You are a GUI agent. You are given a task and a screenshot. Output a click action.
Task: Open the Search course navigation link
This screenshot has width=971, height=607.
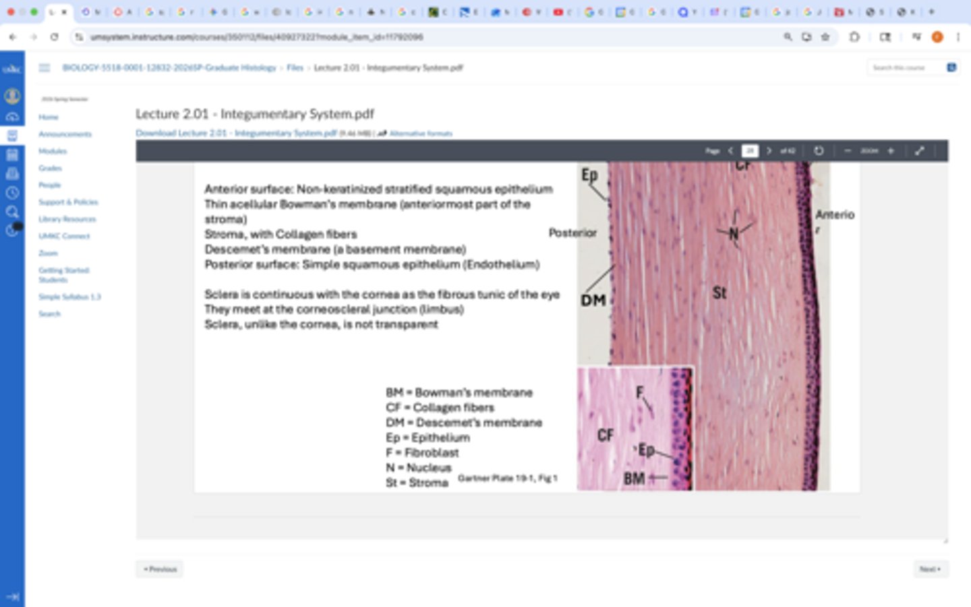49,314
